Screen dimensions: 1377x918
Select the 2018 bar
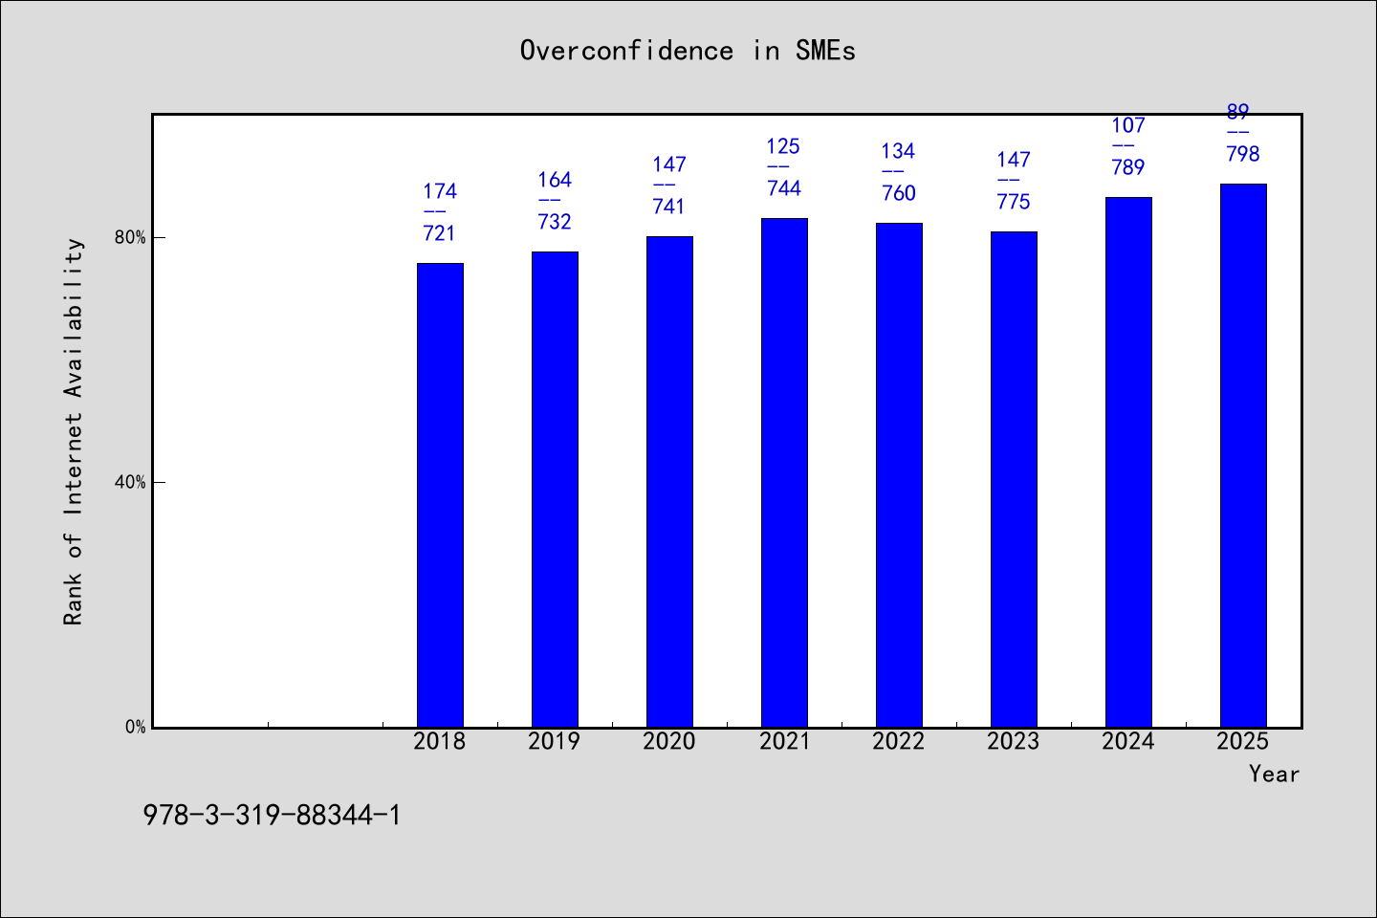(x=440, y=495)
